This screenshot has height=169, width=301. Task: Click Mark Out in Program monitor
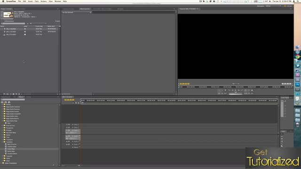pyautogui.click(x=222, y=90)
